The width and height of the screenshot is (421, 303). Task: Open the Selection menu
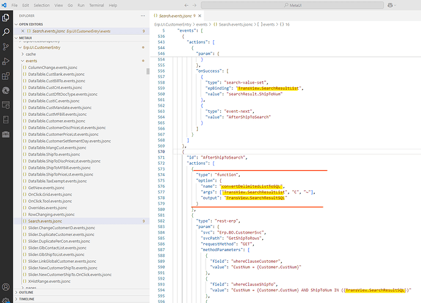pos(41,5)
